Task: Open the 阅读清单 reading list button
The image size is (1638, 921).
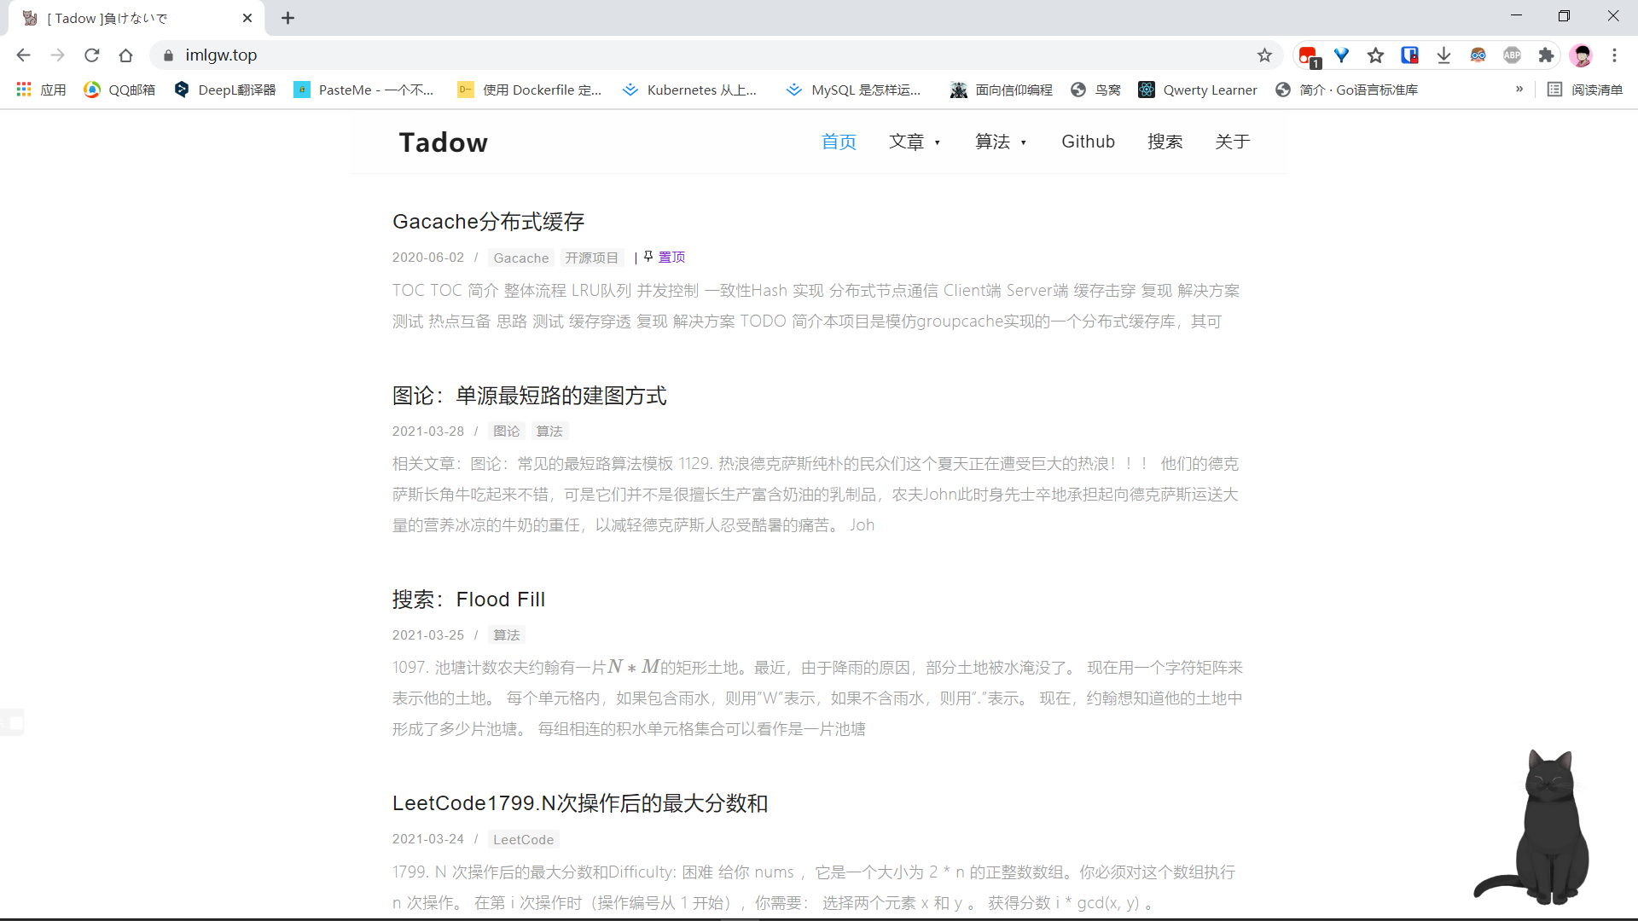Action: [1585, 90]
